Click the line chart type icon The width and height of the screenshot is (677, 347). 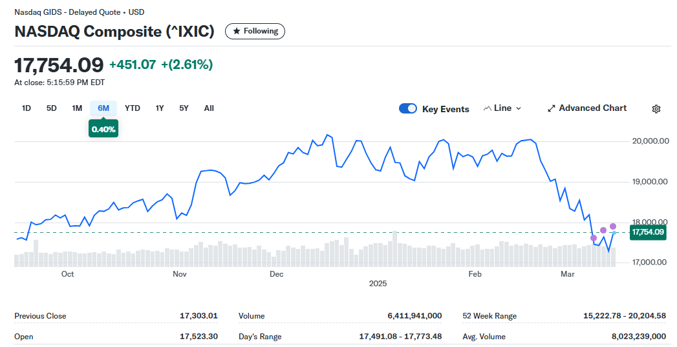[x=487, y=108]
